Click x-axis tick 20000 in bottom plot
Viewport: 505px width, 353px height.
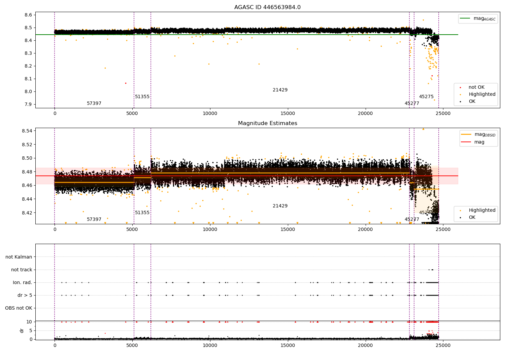pyautogui.click(x=365, y=345)
